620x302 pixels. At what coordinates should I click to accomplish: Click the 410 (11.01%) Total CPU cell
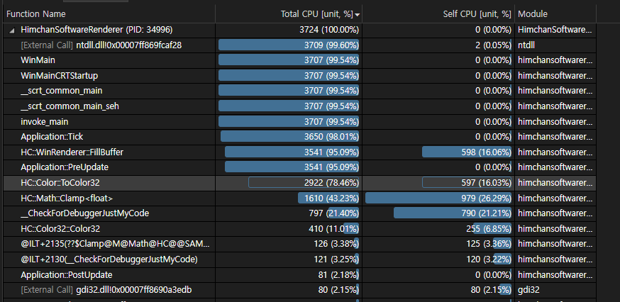tap(289, 229)
